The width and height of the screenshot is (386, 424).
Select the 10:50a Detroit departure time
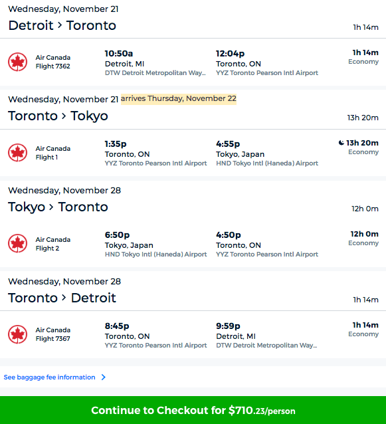tap(119, 54)
